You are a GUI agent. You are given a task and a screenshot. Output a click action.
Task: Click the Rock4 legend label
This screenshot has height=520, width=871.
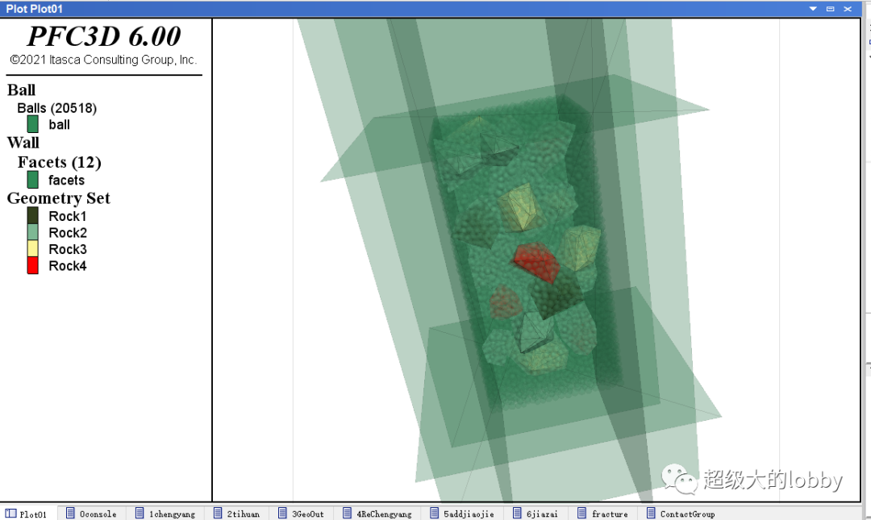pyautogui.click(x=67, y=266)
